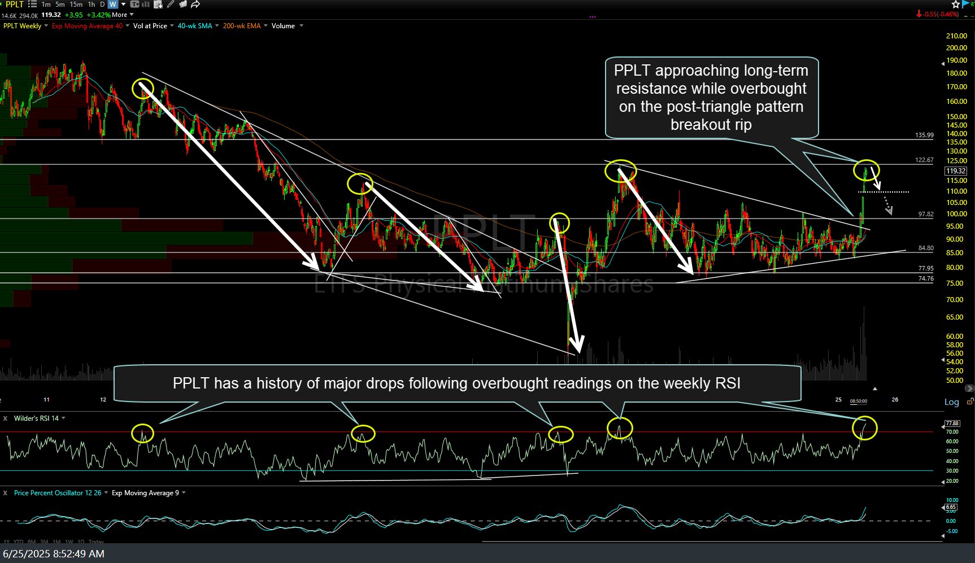Screen dimensions: 975x563
Task: Select the 15m timeframe
Action: (76, 5)
